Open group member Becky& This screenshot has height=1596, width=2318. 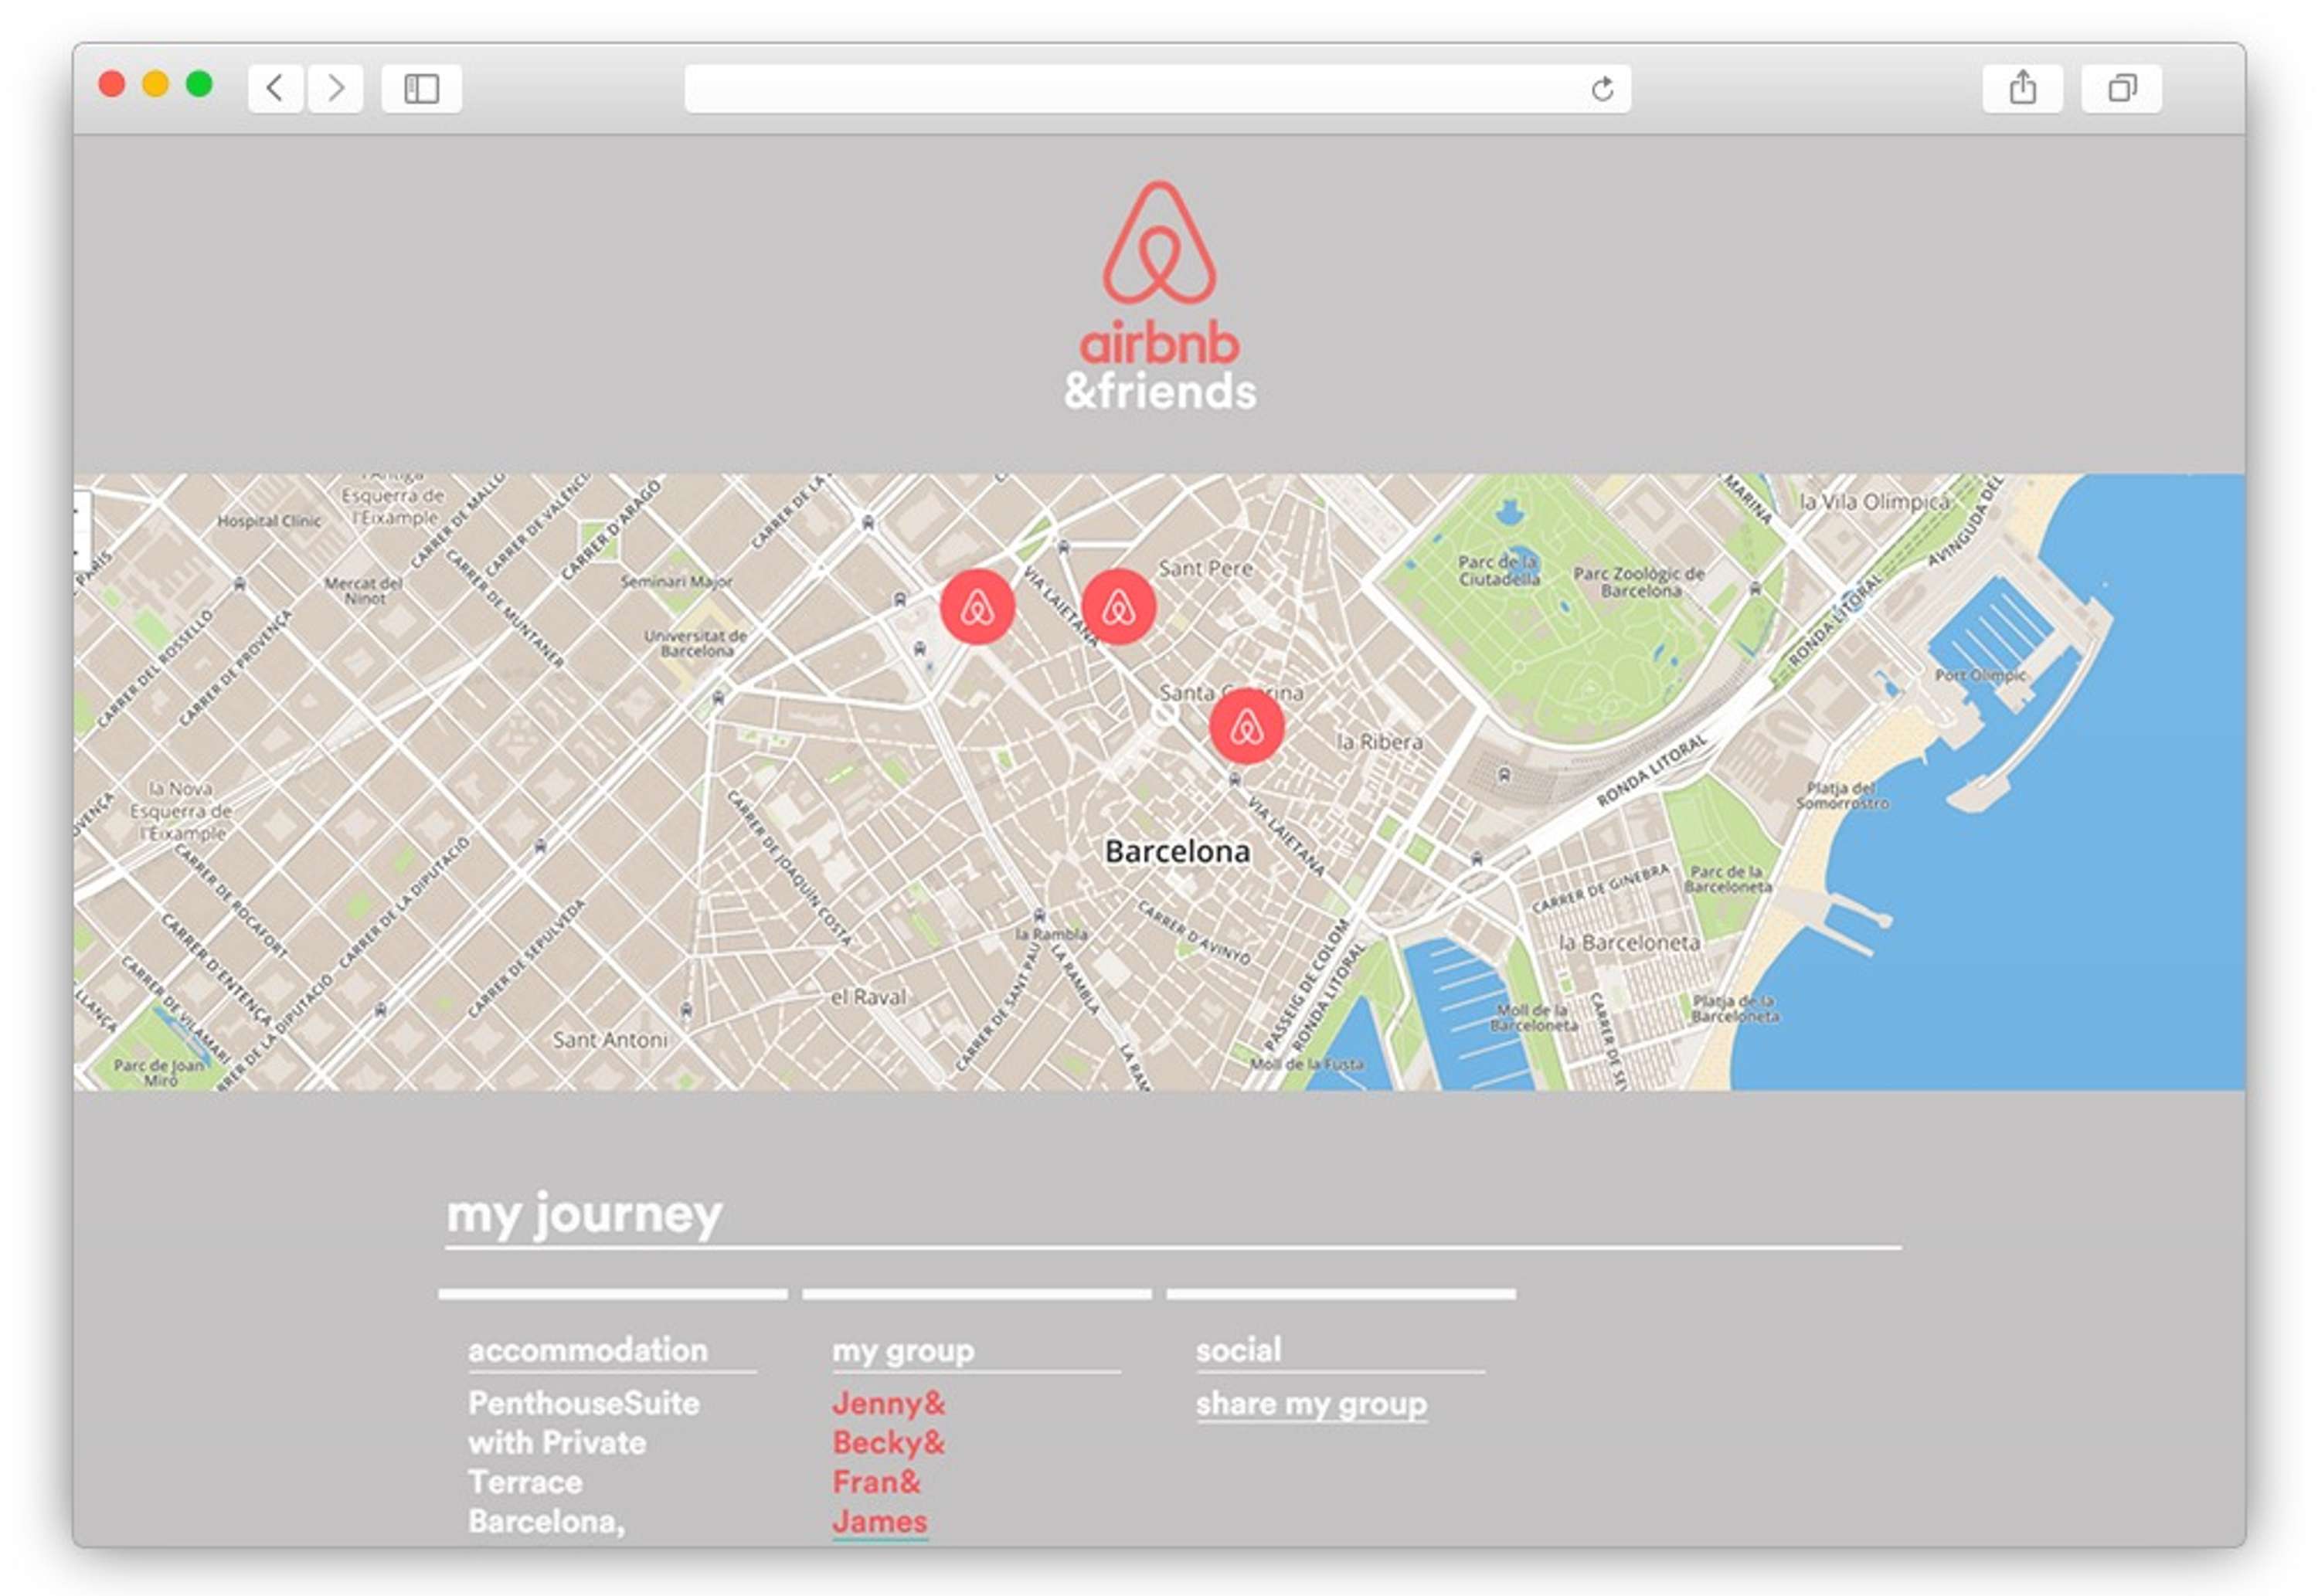click(x=888, y=1442)
